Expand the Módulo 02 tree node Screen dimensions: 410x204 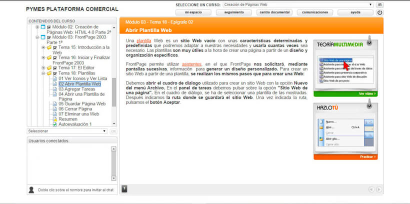37,27
